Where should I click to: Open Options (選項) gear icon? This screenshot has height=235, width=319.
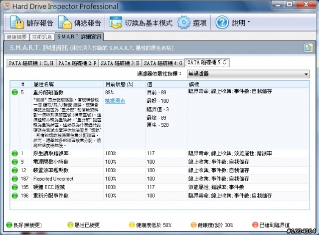click(x=184, y=22)
